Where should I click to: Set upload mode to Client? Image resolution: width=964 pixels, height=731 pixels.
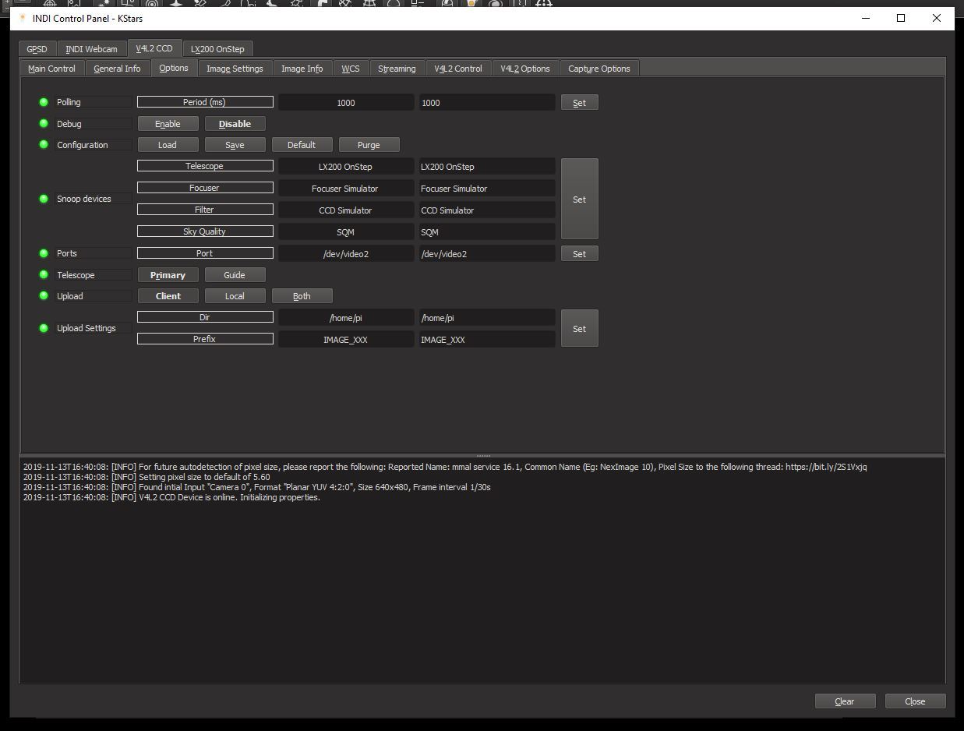click(168, 296)
